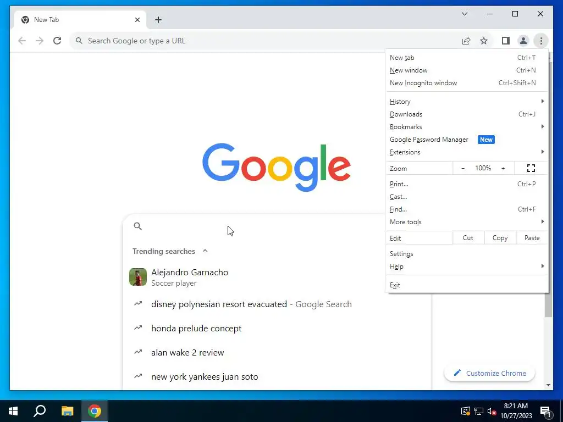
Task: Click the taskbar clock and date
Action: point(516,411)
